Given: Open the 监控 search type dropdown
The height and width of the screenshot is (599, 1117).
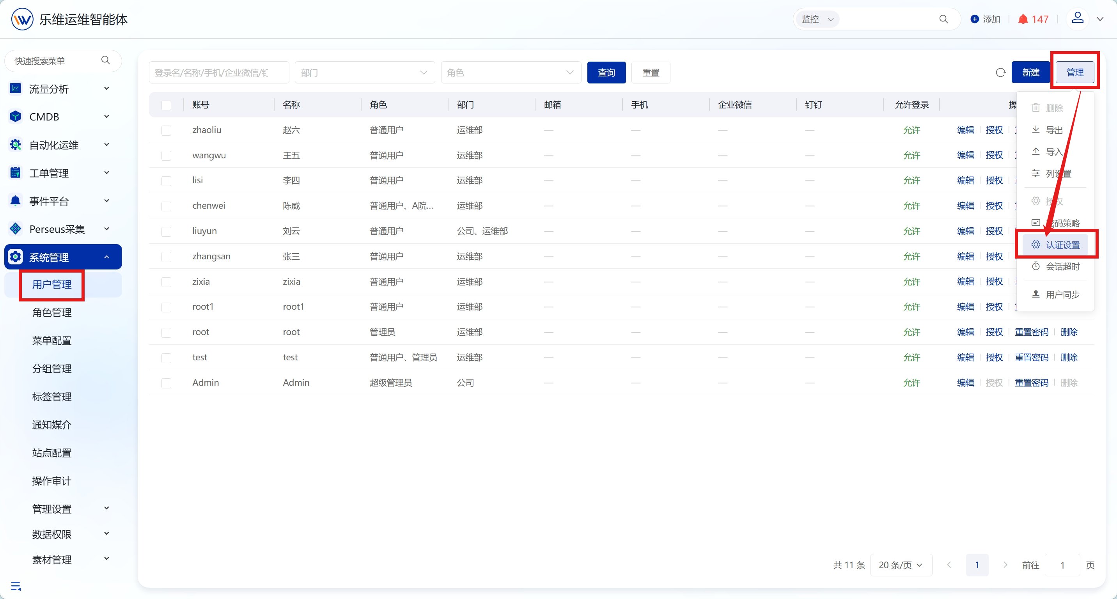Looking at the screenshot, I should [817, 19].
